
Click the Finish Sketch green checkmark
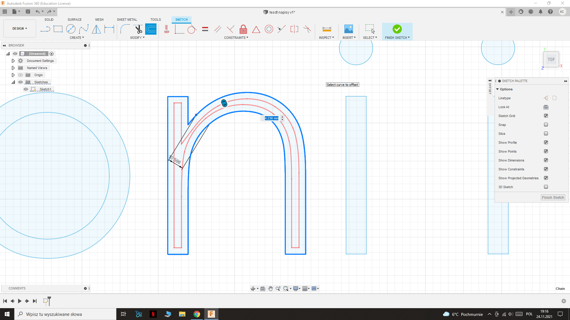(397, 29)
